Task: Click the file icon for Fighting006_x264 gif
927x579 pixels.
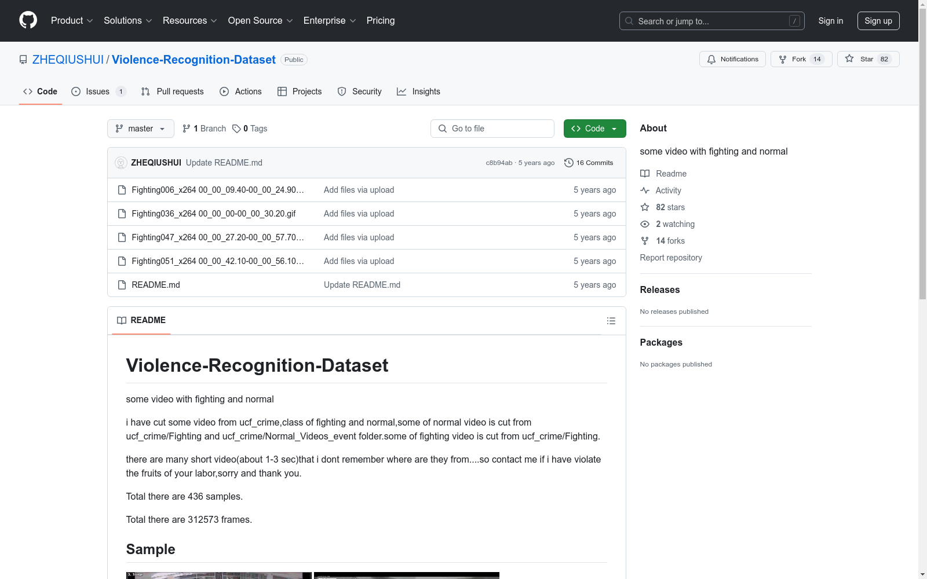Action: click(122, 190)
